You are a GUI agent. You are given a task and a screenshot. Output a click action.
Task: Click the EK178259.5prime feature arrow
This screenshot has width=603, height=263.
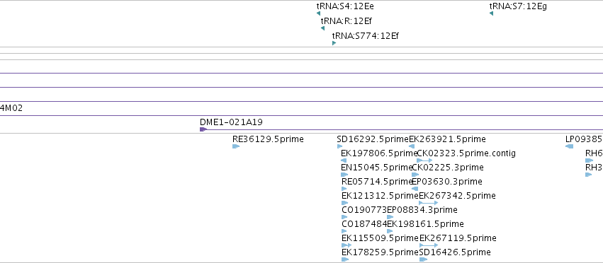click(345, 259)
